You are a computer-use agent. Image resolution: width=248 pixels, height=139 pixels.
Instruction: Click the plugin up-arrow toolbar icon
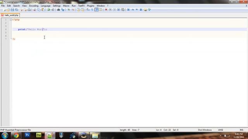pyautogui.click(x=133, y=10)
